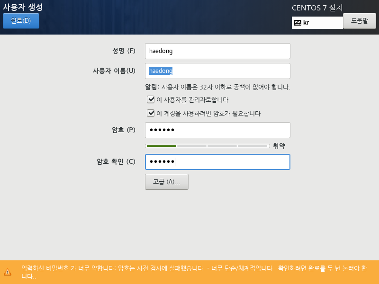Click the 성명 (F) label
379x284 pixels.
[124, 51]
